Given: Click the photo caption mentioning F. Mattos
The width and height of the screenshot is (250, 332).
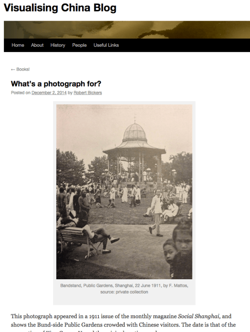Looking at the screenshot, I should 124,286.
